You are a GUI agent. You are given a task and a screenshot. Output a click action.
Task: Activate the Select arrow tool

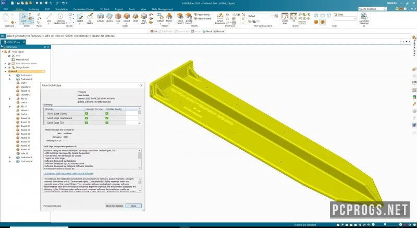pos(23,18)
